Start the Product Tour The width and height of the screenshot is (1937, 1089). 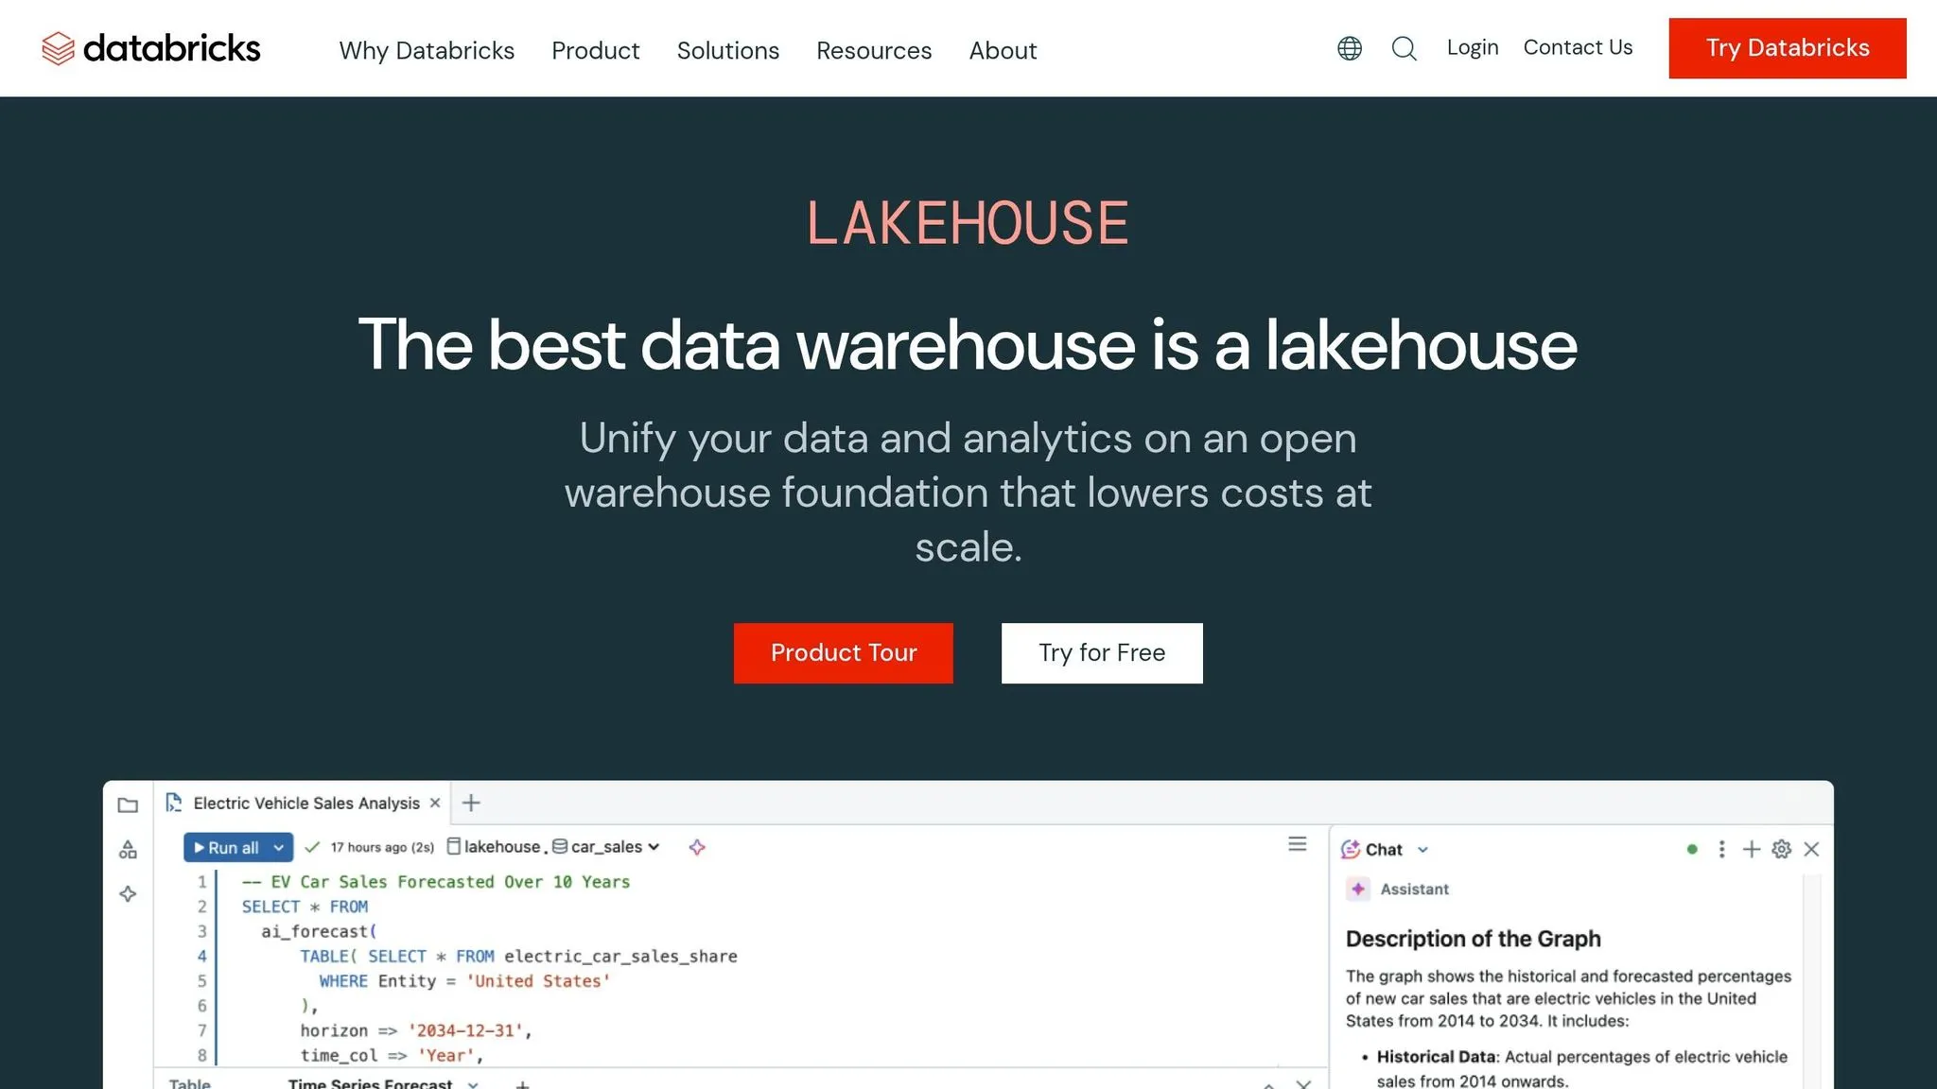click(x=844, y=653)
